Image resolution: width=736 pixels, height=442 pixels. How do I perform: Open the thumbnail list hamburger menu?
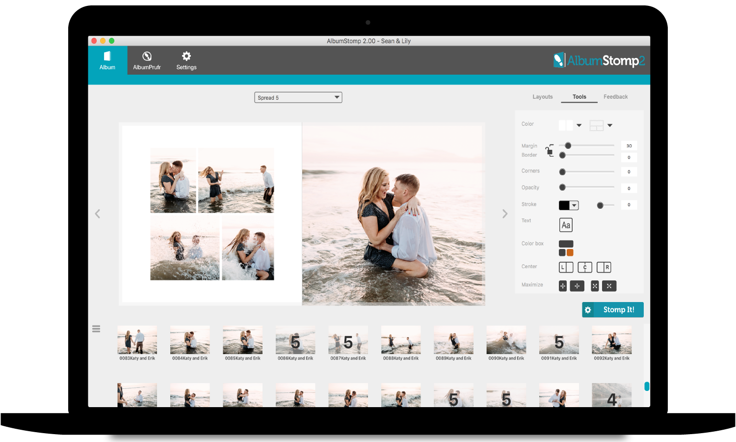[96, 329]
